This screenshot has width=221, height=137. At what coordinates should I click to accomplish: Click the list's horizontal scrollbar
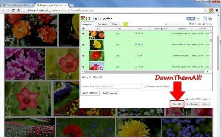click(x=144, y=72)
